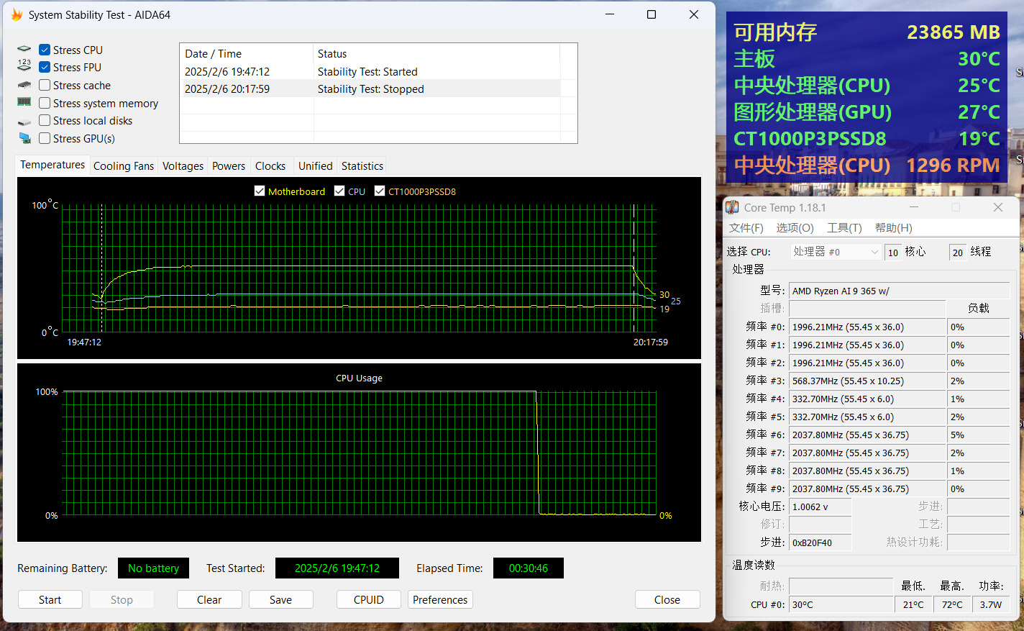Select the Temperatures tab

pos(52,165)
